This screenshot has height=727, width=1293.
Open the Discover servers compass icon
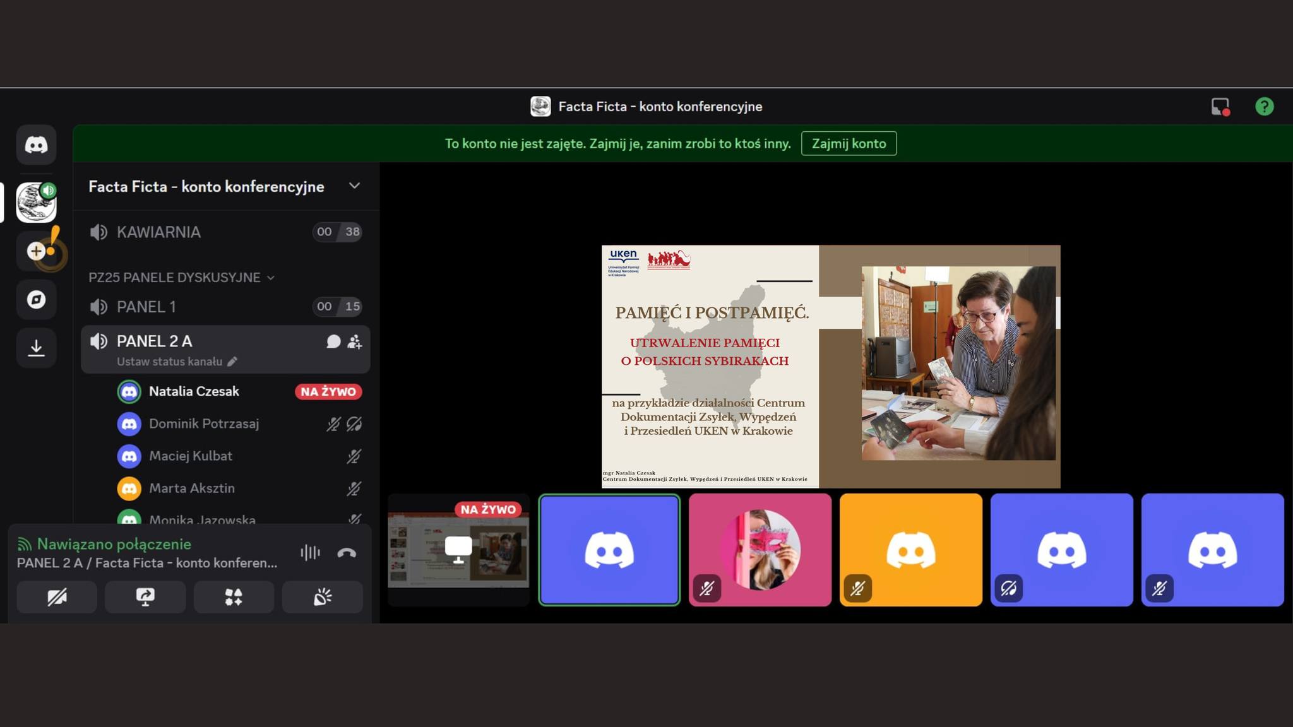point(36,299)
